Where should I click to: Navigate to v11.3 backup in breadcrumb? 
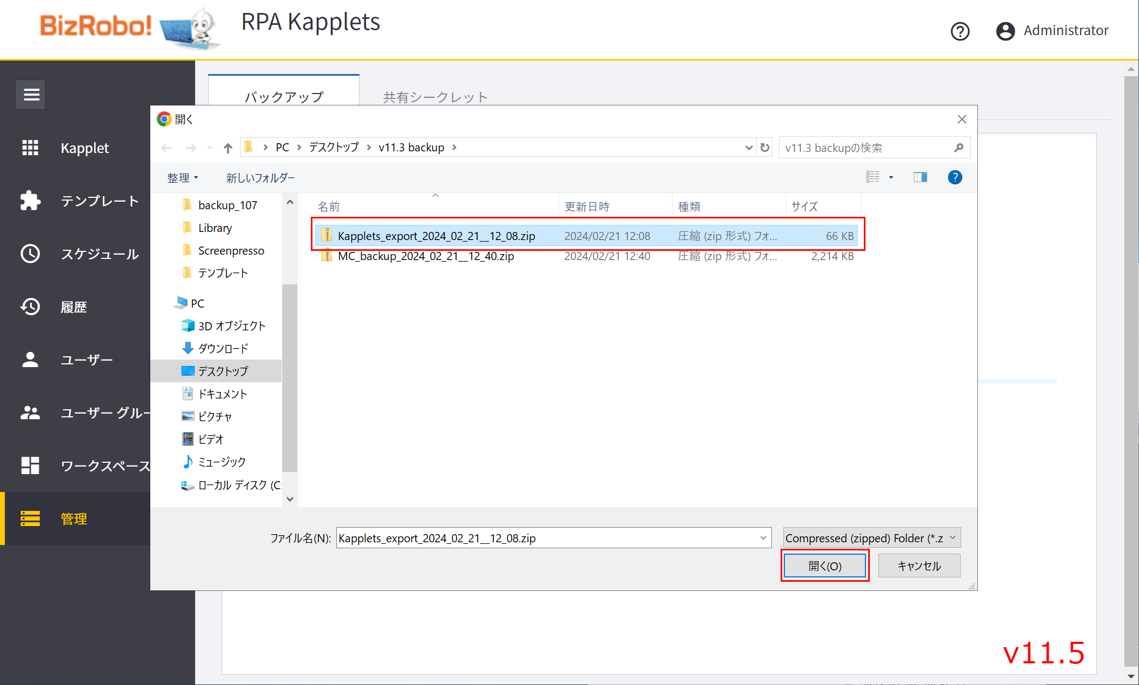click(411, 148)
